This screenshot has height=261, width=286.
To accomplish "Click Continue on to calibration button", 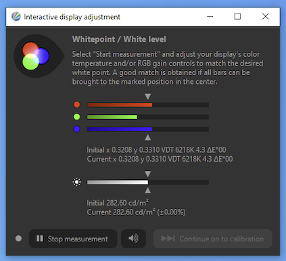I will point(213,239).
